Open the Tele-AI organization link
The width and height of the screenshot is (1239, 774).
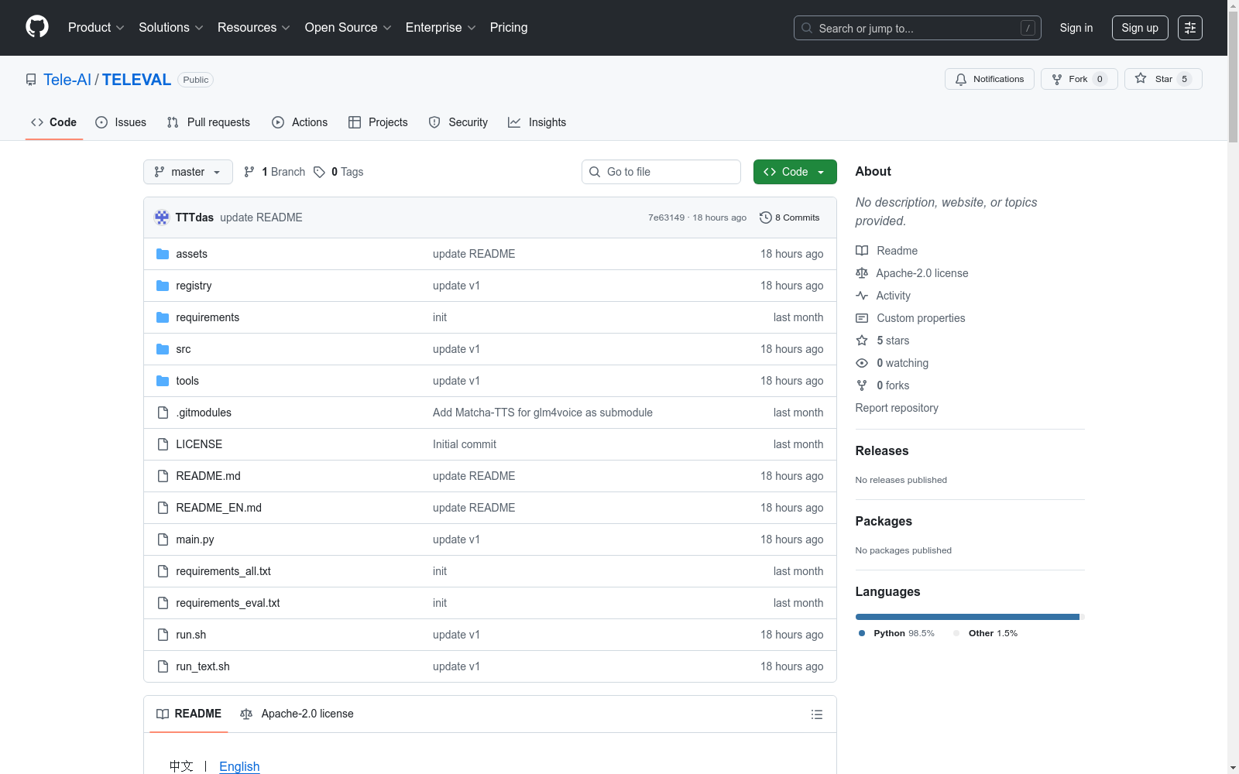[x=67, y=80]
